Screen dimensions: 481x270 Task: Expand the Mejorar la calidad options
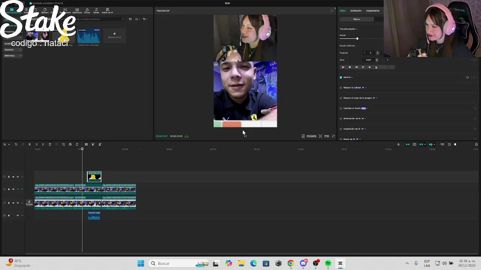pos(366,88)
